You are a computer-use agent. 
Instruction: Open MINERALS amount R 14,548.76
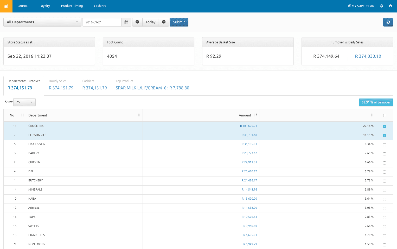tap(249, 189)
